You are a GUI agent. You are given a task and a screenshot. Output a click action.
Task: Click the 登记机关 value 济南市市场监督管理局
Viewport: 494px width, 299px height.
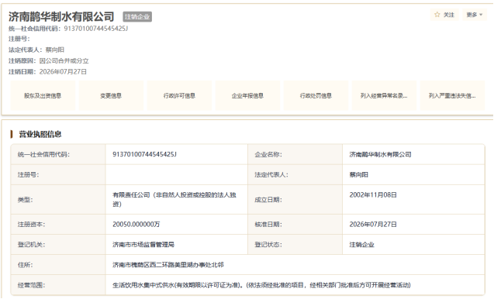pos(143,245)
